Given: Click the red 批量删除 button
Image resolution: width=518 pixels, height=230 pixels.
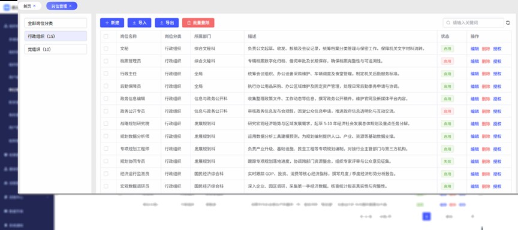Looking at the screenshot, I should pos(198,23).
